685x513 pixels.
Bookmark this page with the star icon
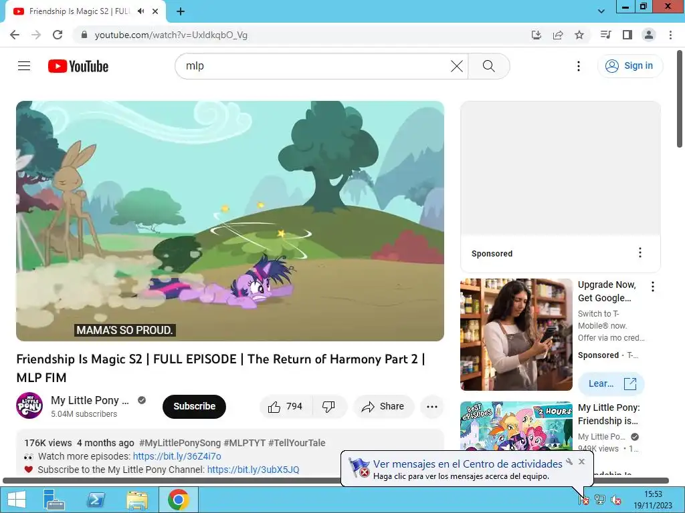click(579, 35)
